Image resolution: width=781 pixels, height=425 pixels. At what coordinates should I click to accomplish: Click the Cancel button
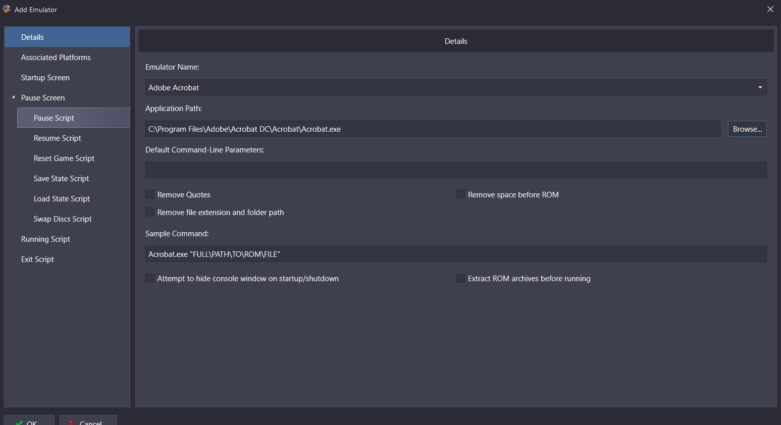tap(88, 420)
